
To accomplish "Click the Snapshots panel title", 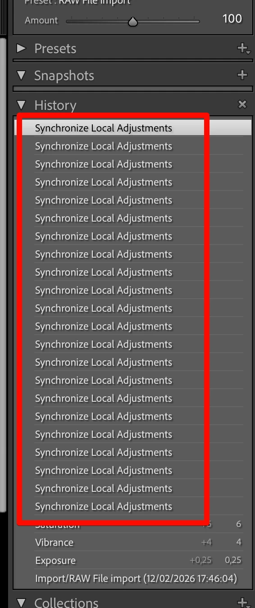I will tap(64, 76).
